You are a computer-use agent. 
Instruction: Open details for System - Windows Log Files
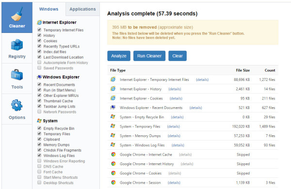pos(178,145)
